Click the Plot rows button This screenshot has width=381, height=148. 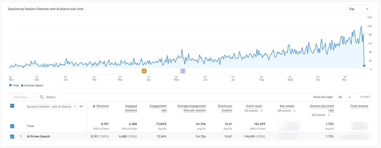[21, 97]
